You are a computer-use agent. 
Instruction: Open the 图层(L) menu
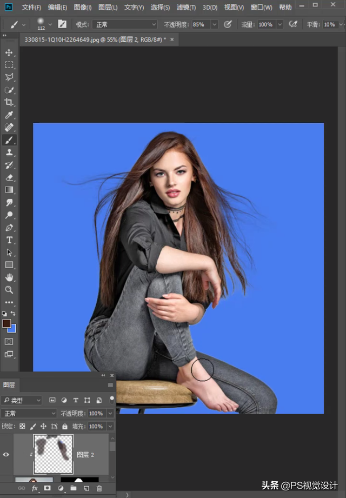point(108,7)
